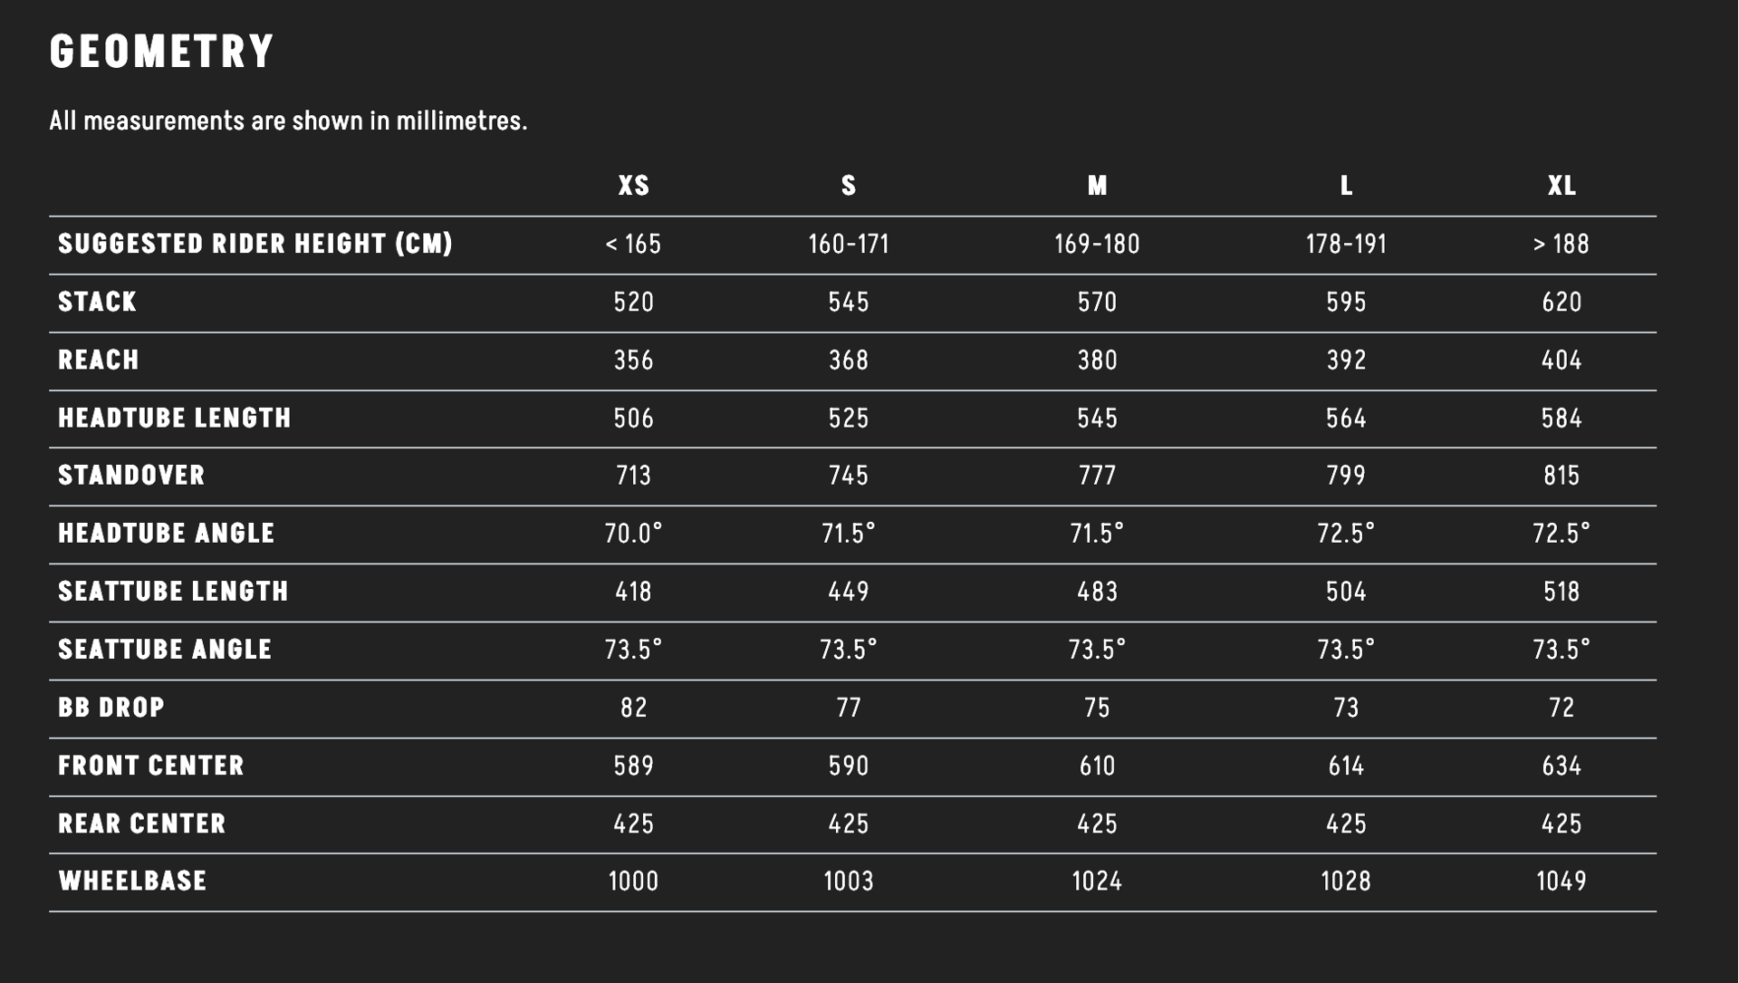
Task: Click the Headtube Length row label
Action: coord(175,418)
